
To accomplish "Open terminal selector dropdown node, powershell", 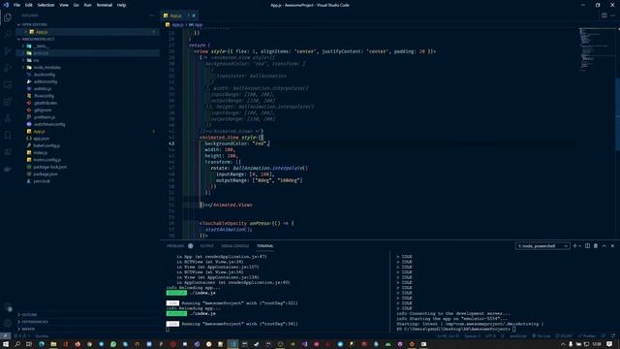I will (542, 245).
